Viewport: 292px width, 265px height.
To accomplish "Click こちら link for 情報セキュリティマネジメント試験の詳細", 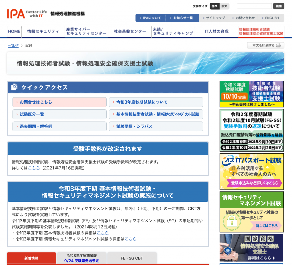I will 131,239.
